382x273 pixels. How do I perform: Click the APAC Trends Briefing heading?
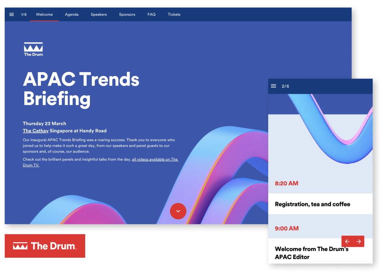point(81,89)
